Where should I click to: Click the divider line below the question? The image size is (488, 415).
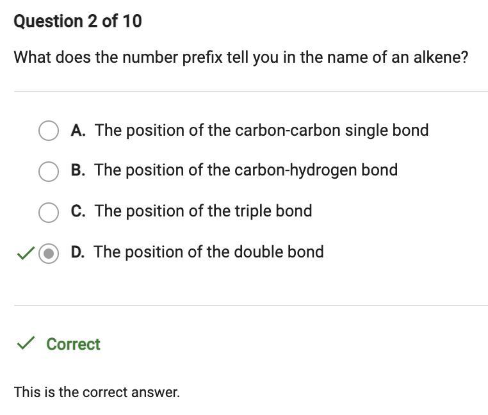point(250,92)
